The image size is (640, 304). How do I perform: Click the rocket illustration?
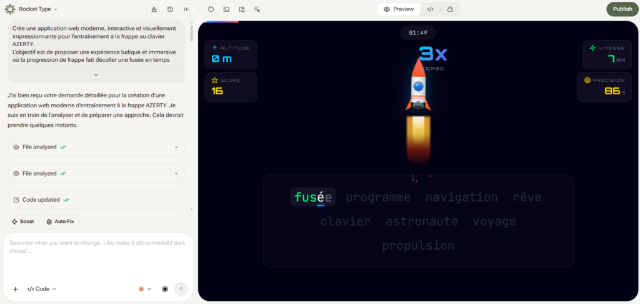click(x=418, y=85)
